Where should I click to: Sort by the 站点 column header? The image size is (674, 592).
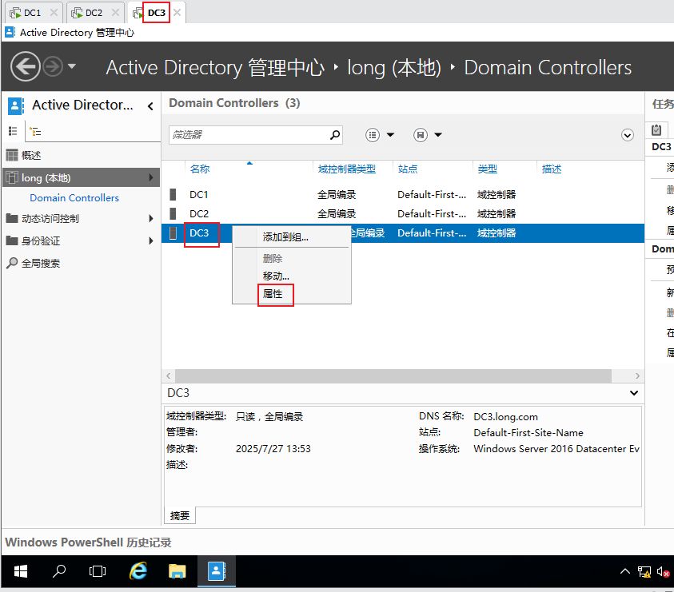point(408,169)
